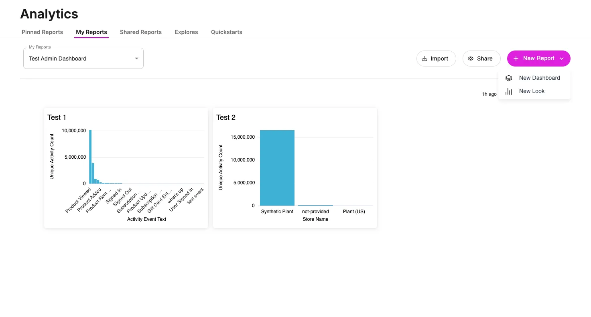The width and height of the screenshot is (591, 317).
Task: Click the Product Viewed bar in Test 1
Action: pos(90,157)
